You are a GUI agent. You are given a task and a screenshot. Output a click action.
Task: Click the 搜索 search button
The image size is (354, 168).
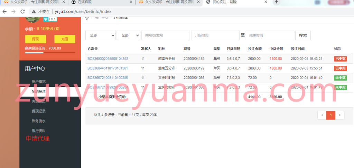303,35
